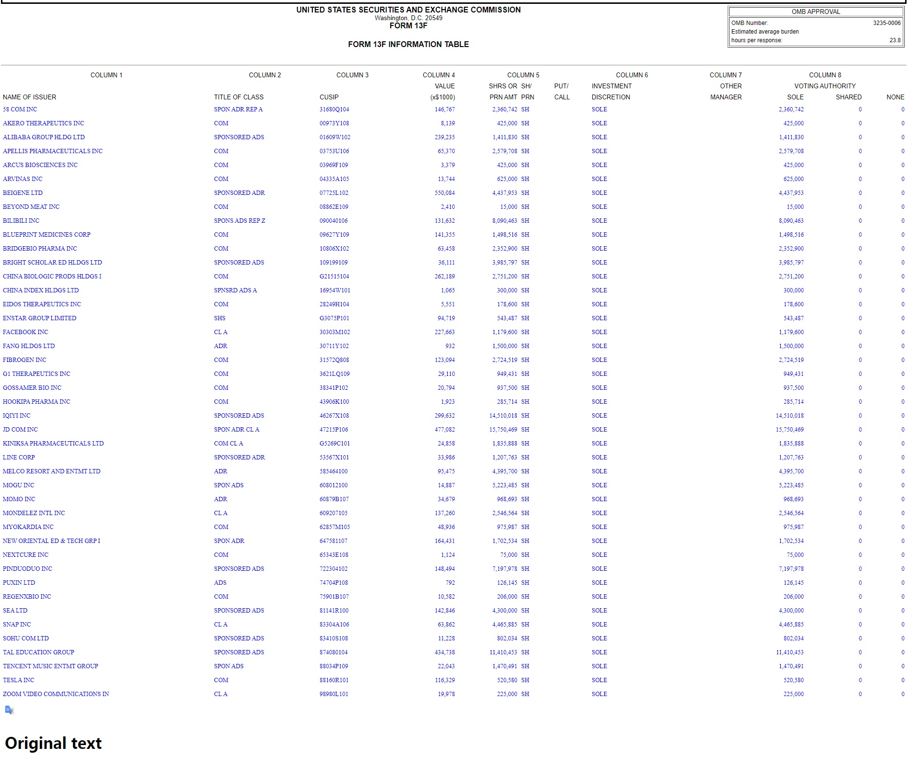907x758 pixels.
Task: Select 'APELLIS PHARMACEUTICALS INC' issuer
Action: click(53, 151)
